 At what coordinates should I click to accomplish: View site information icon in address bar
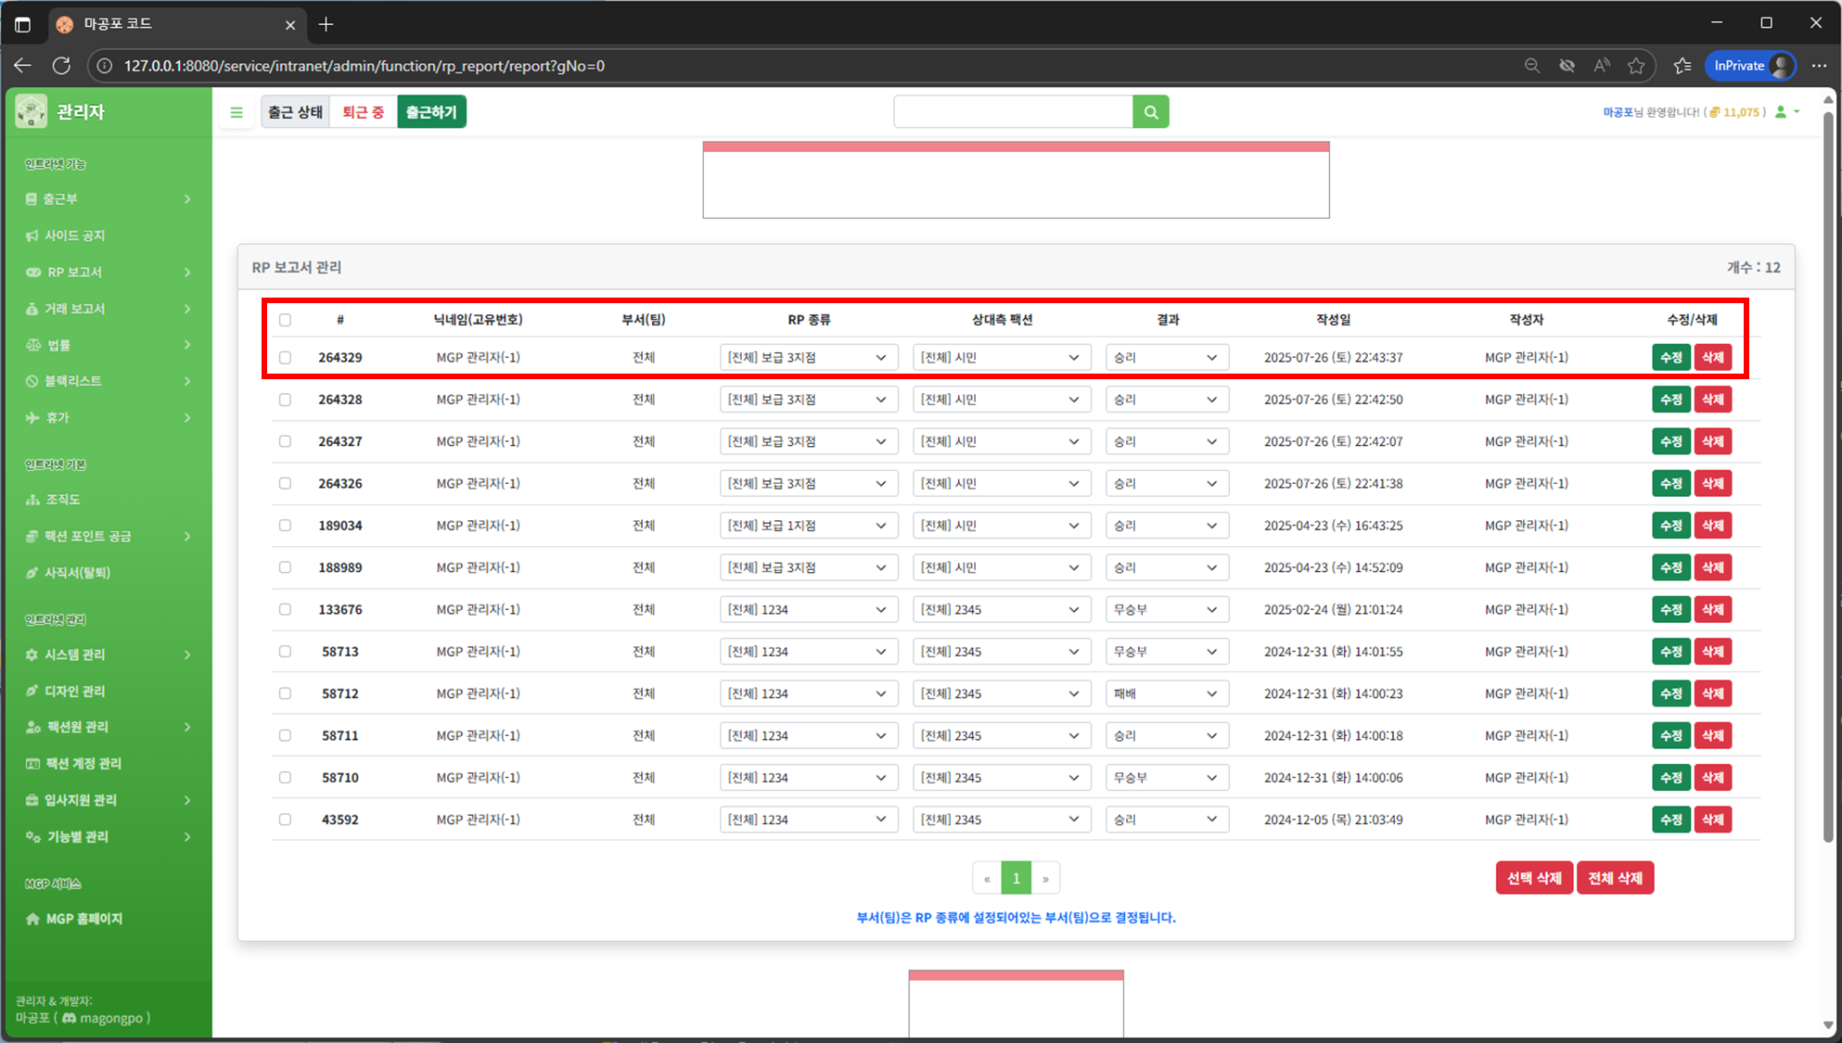[105, 66]
